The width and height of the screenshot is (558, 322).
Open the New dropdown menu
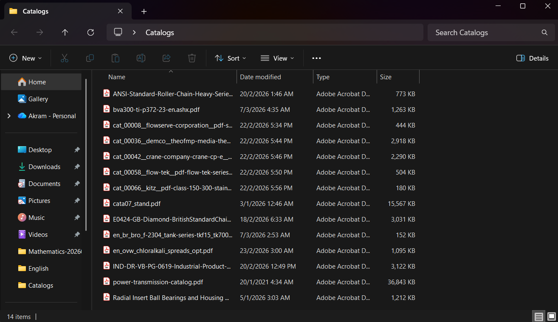point(25,58)
